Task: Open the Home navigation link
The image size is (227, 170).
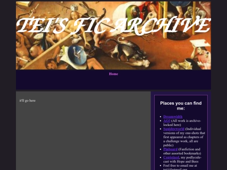Action: point(113,74)
